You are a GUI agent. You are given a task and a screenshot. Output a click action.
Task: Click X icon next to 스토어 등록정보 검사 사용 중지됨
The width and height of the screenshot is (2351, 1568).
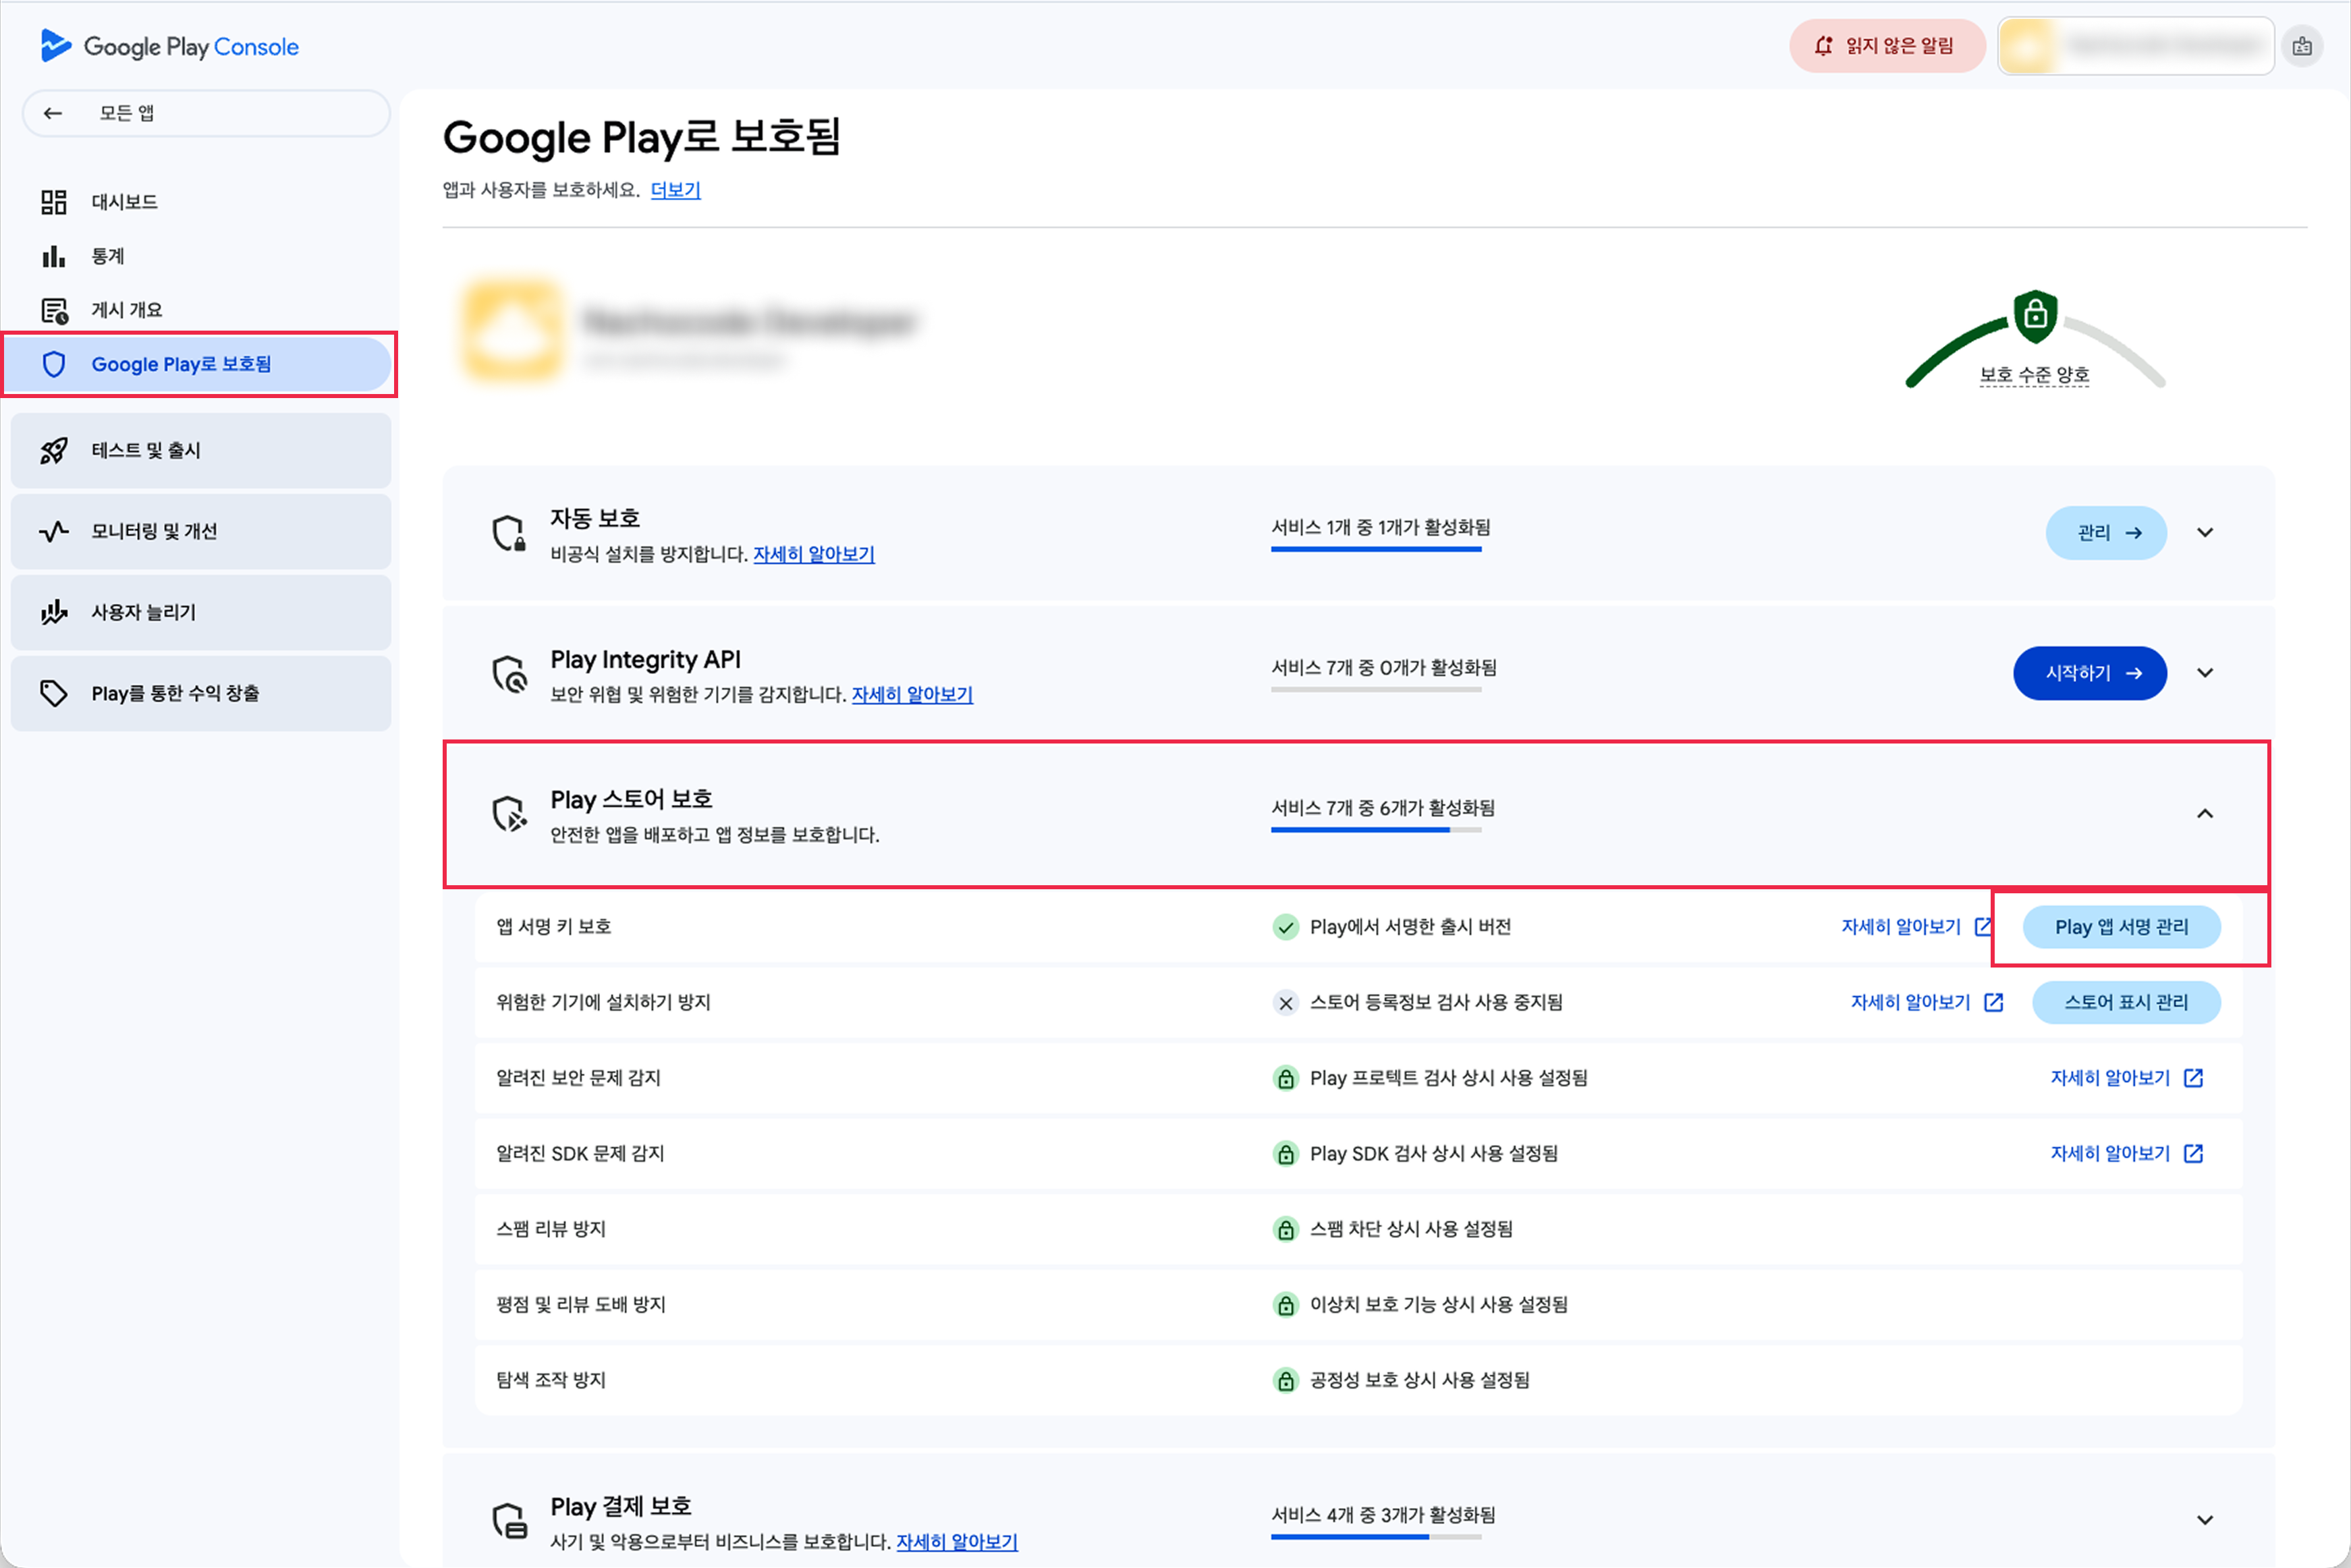click(1285, 1003)
